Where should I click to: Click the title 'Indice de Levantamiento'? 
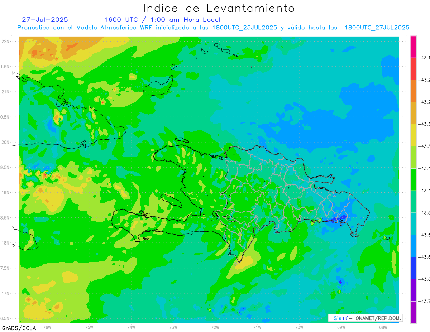219,8
